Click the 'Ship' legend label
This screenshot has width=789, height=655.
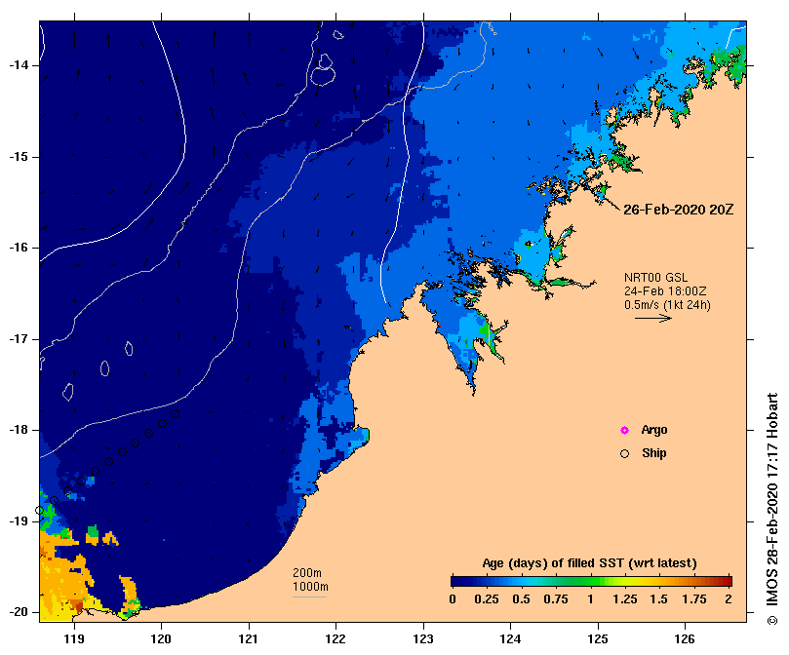pyautogui.click(x=654, y=453)
